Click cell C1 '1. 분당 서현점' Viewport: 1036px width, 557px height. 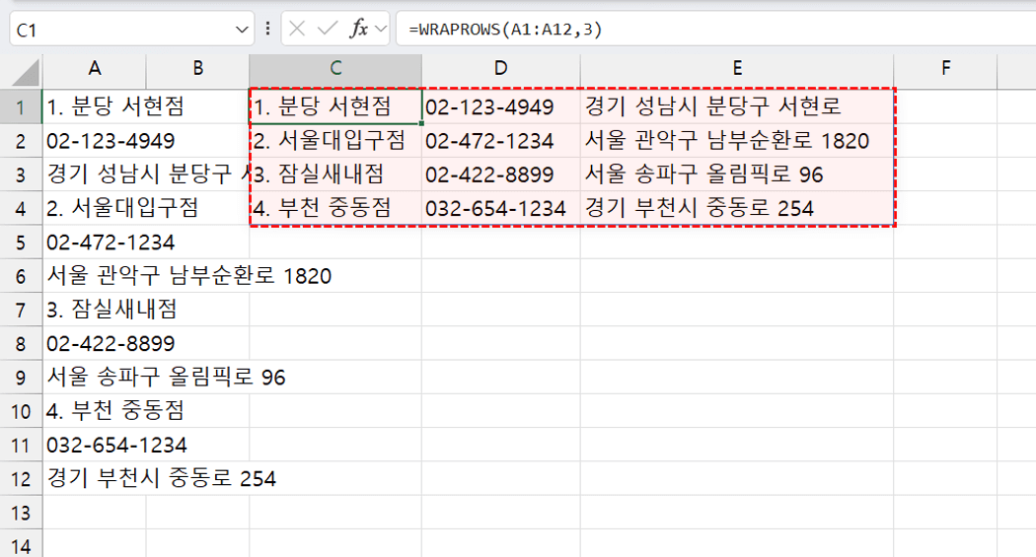(335, 106)
